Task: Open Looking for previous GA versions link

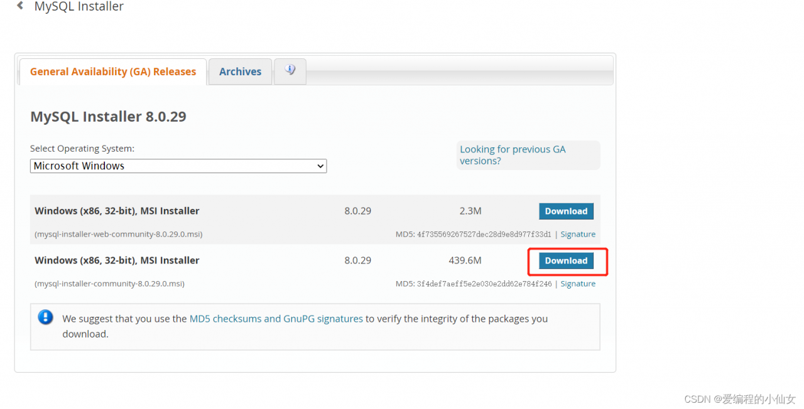Action: [x=513, y=155]
